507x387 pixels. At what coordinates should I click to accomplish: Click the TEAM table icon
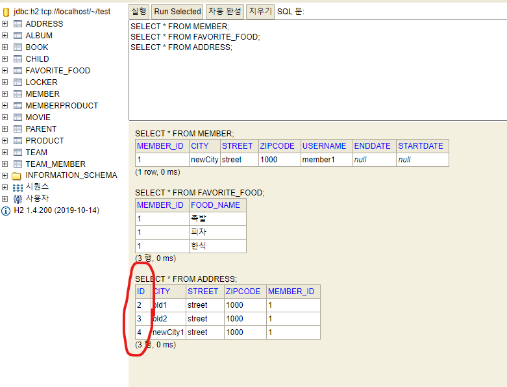pos(18,153)
